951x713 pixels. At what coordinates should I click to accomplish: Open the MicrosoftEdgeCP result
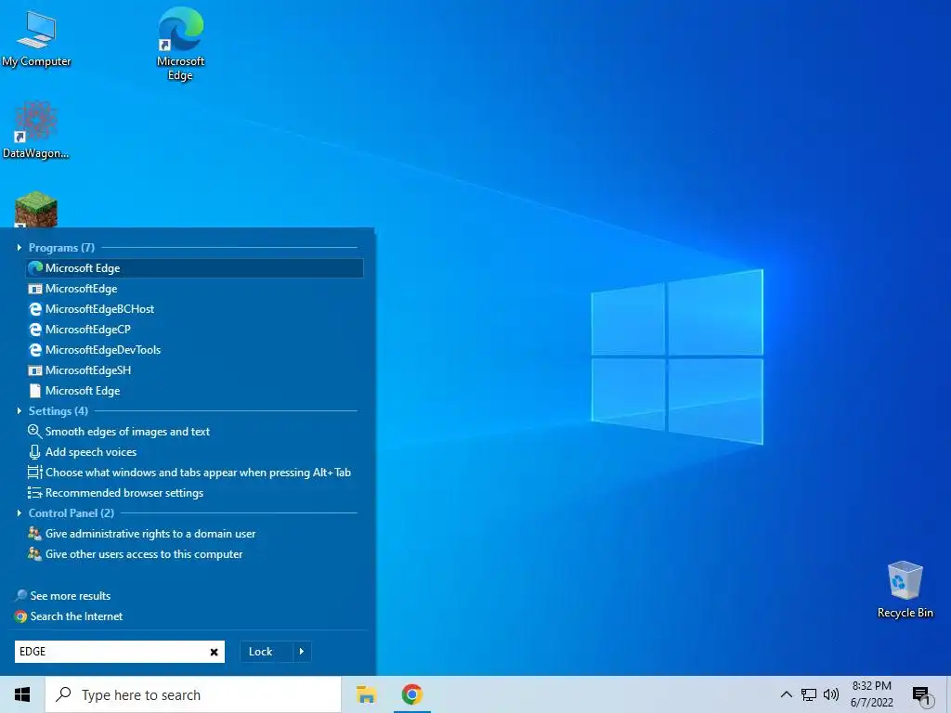195,330
